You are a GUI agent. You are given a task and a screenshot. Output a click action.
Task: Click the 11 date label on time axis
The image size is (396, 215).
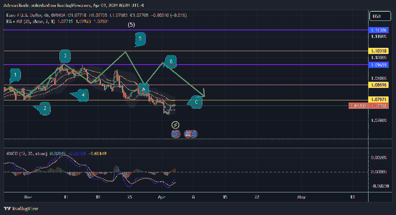66,197
